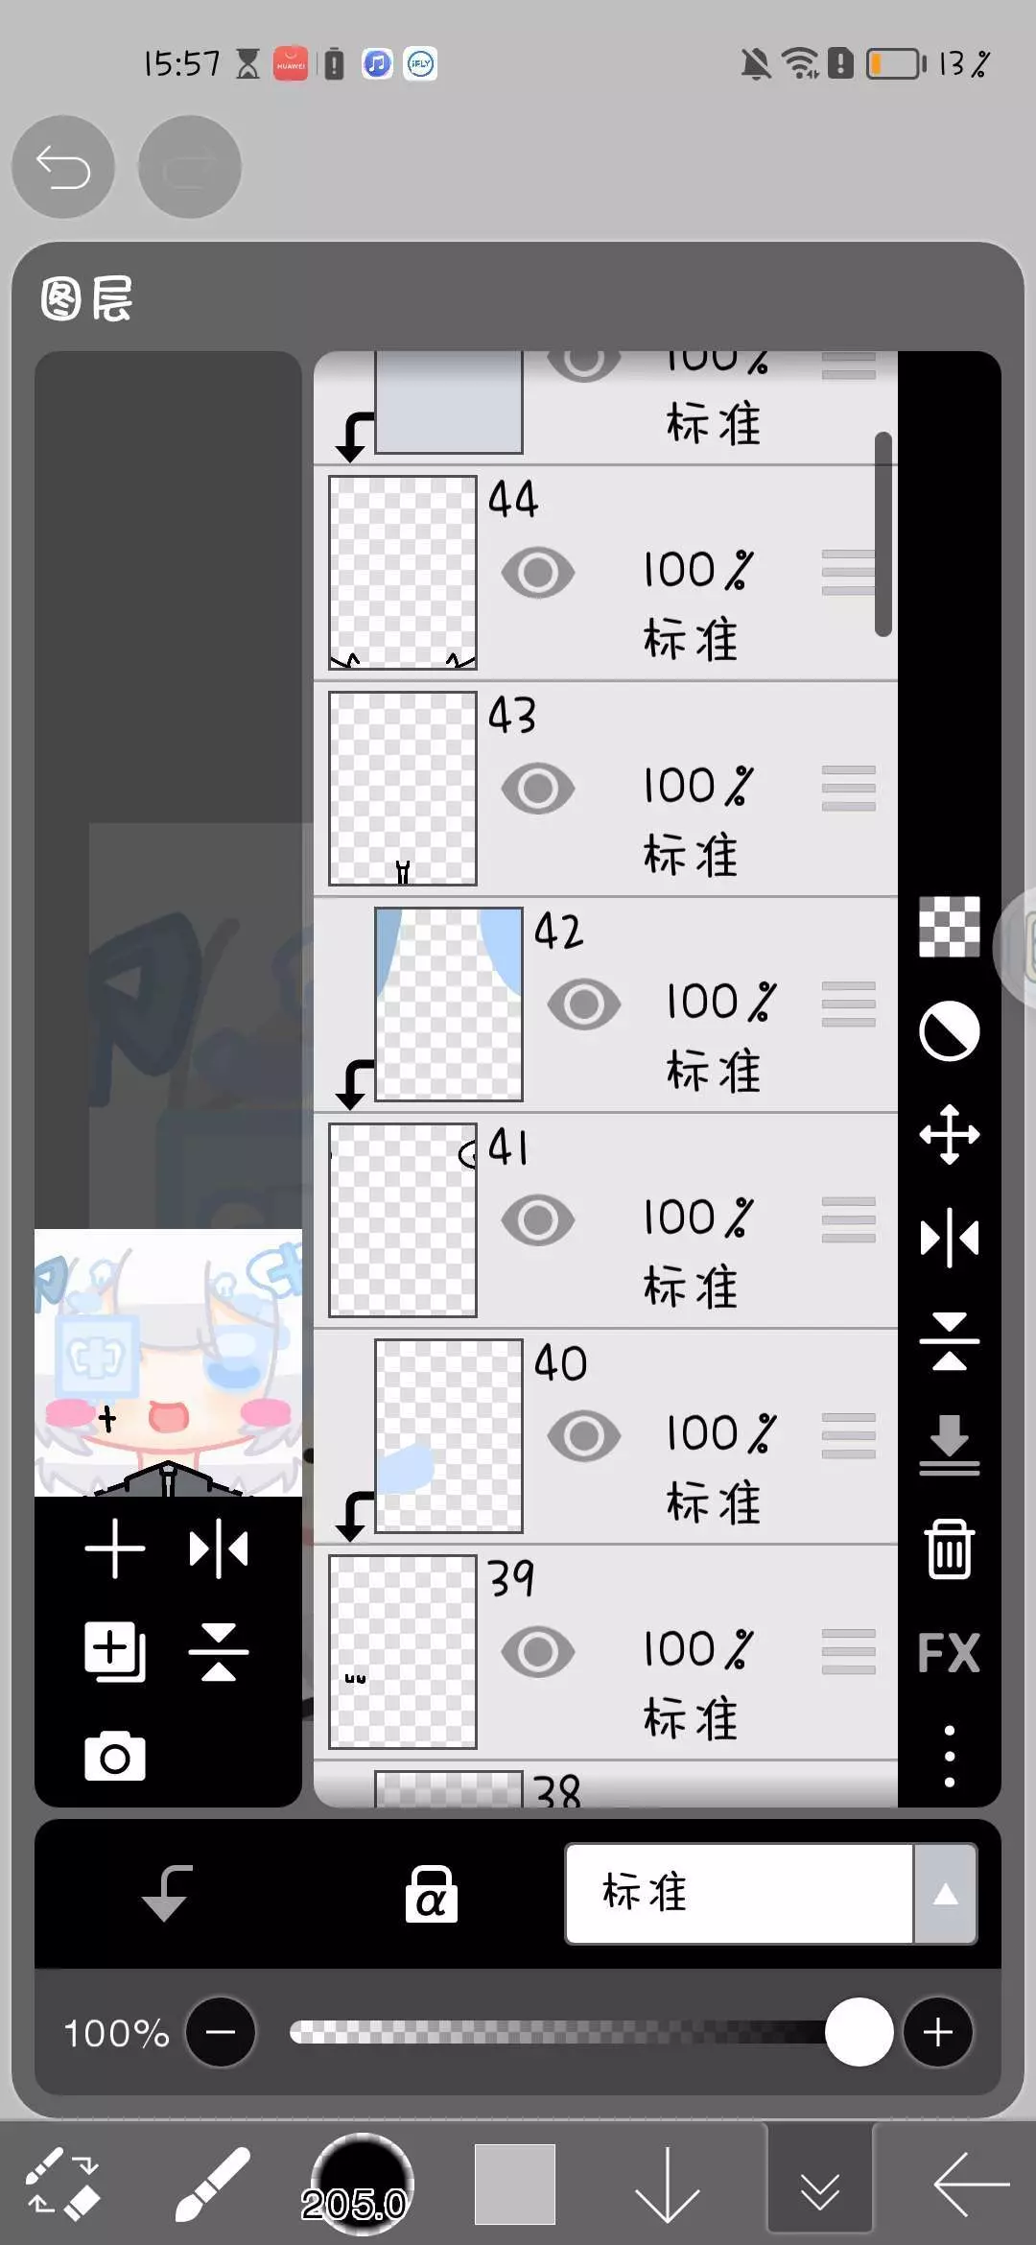Image resolution: width=1036 pixels, height=2245 pixels.
Task: Toggle visibility of layer 42
Action: pyautogui.click(x=583, y=1004)
